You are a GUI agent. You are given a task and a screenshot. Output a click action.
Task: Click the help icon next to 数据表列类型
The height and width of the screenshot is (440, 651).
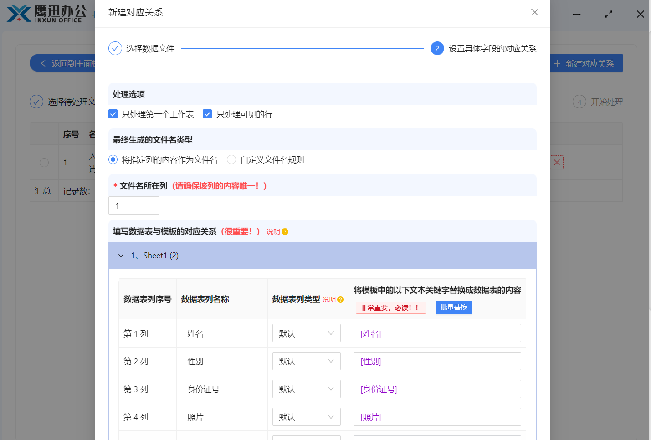tap(340, 300)
